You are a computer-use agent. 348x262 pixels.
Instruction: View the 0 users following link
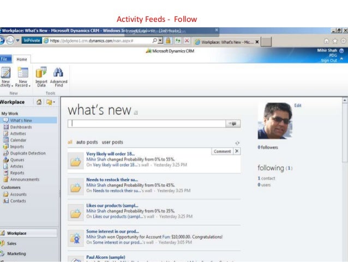(x=264, y=185)
